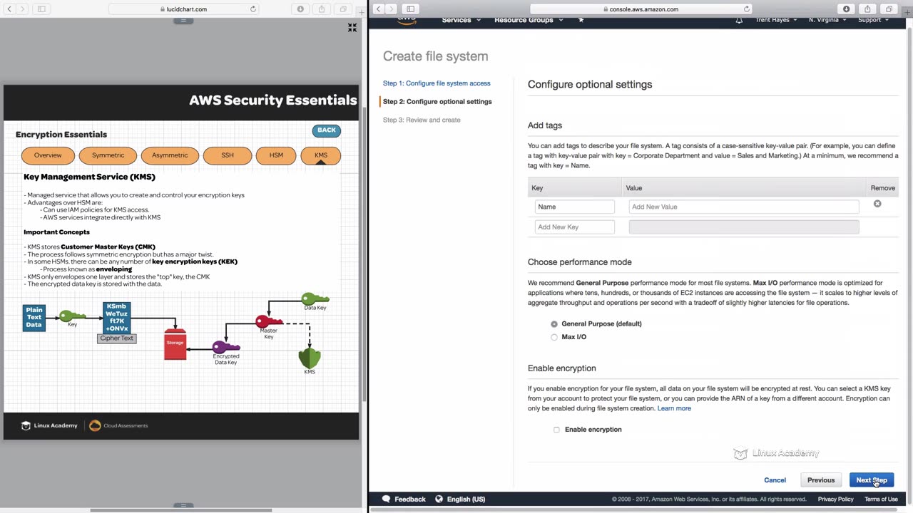Show sidebar in the AWS console Safari window
The width and height of the screenshot is (913, 513).
click(x=410, y=9)
